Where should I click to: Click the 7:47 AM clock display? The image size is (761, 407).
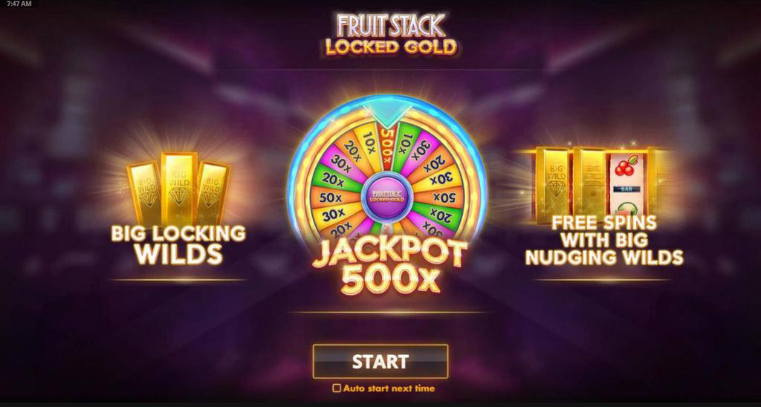19,4
